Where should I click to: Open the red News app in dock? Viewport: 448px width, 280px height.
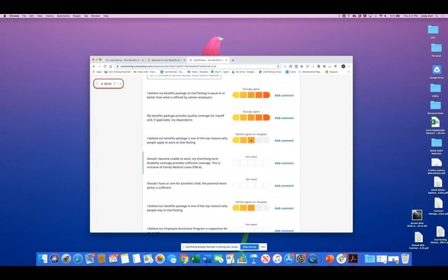[265, 259]
